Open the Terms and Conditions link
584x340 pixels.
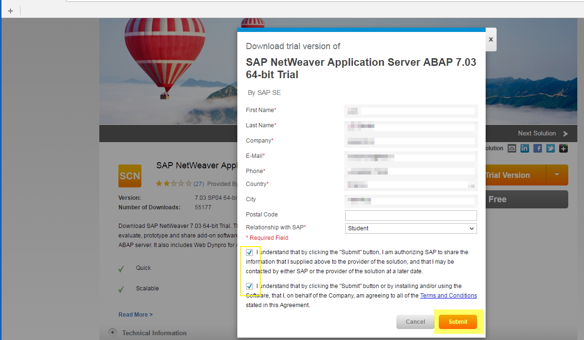(x=448, y=295)
